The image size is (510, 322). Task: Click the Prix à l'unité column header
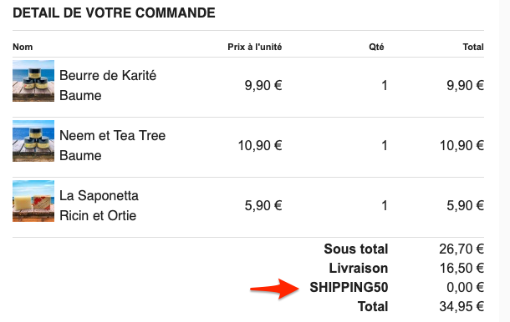point(255,47)
